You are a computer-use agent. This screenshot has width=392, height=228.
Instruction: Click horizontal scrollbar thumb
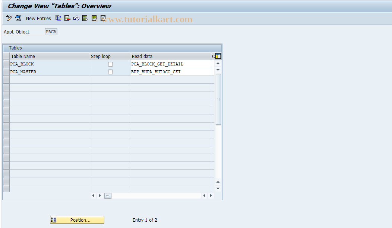pyautogui.click(x=108, y=196)
